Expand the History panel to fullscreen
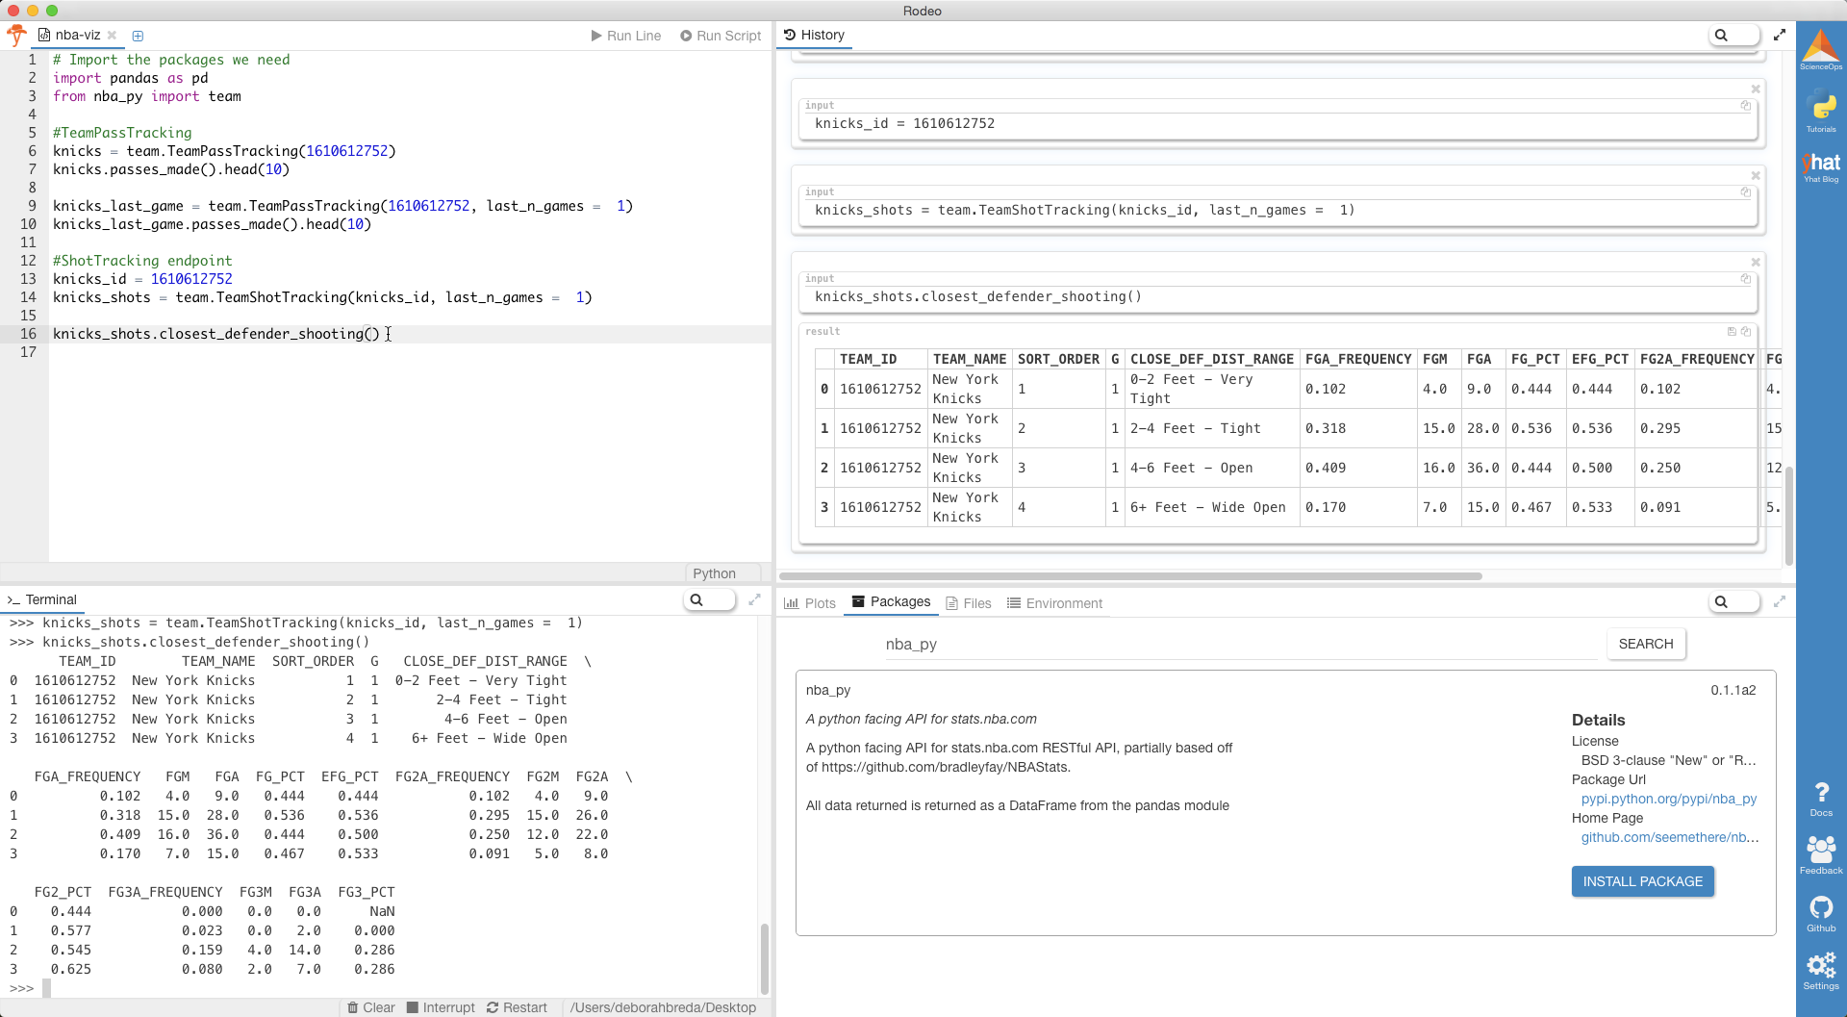Viewport: 1847px width, 1017px height. tap(1780, 35)
